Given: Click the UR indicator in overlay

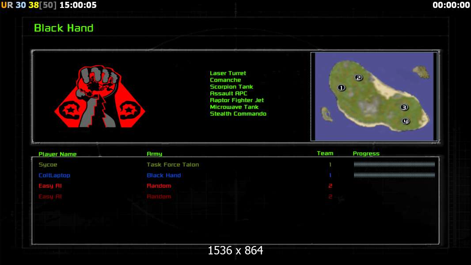Looking at the screenshot, I should (x=7, y=5).
